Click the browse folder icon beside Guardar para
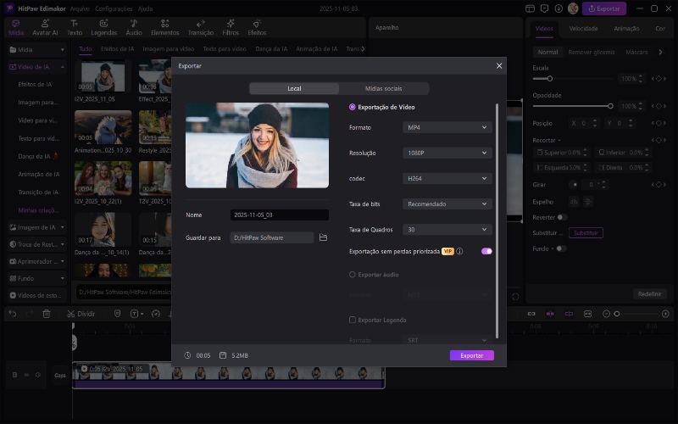This screenshot has height=424, width=678. point(323,238)
